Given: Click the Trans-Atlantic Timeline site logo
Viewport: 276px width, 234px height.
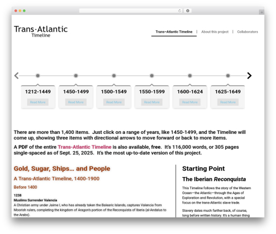Looking at the screenshot, I should coord(41,32).
